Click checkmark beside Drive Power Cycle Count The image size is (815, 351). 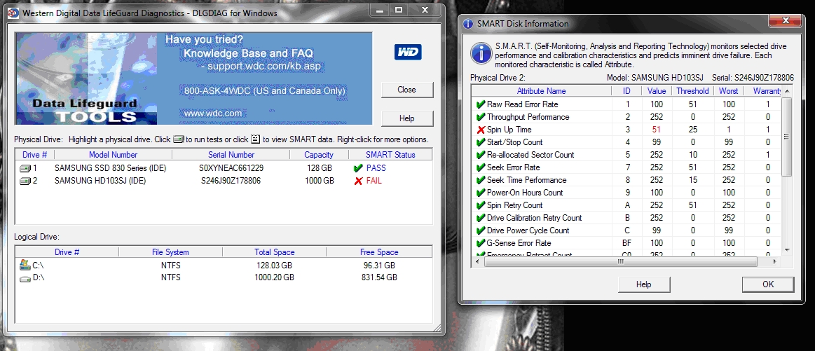click(x=480, y=230)
